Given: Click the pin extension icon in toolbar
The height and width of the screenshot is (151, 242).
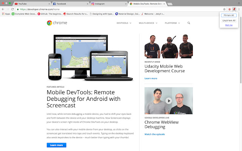Looking at the screenshot, I should click(234, 9).
